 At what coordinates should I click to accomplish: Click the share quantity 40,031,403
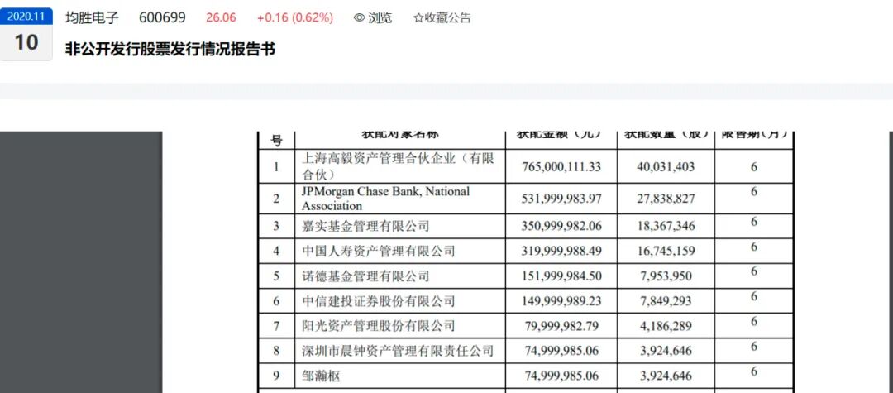coord(666,167)
